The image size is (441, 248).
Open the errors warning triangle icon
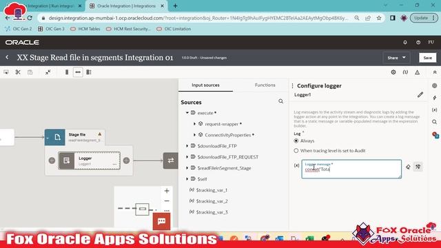click(x=418, y=72)
